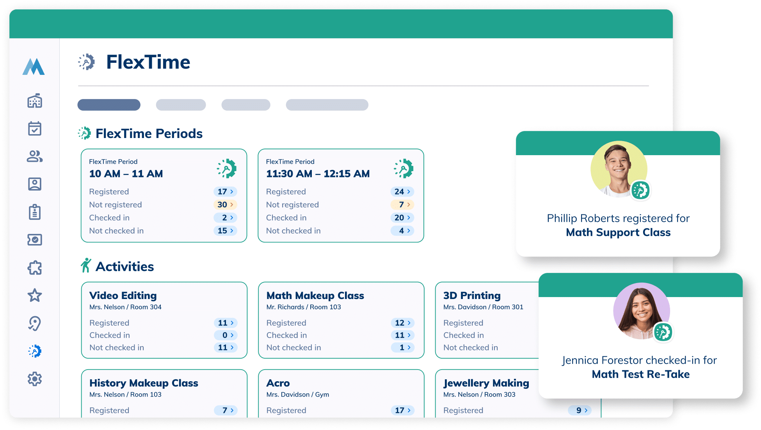Click FlexTime badge on Phillip Roberts photo

click(640, 191)
